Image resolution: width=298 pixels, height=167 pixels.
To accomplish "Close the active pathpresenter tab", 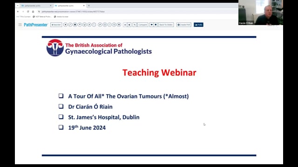I will pos(84,6).
